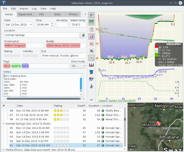Click the bottom diver icon in profile toolbar

coord(91,86)
